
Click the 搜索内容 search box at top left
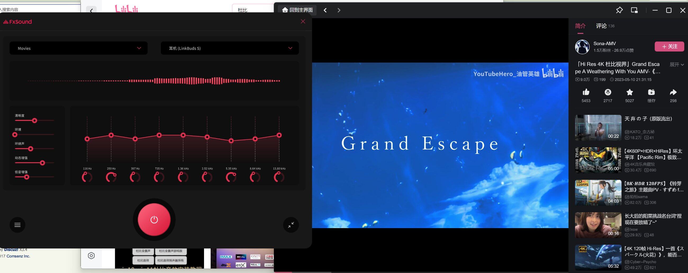40,10
